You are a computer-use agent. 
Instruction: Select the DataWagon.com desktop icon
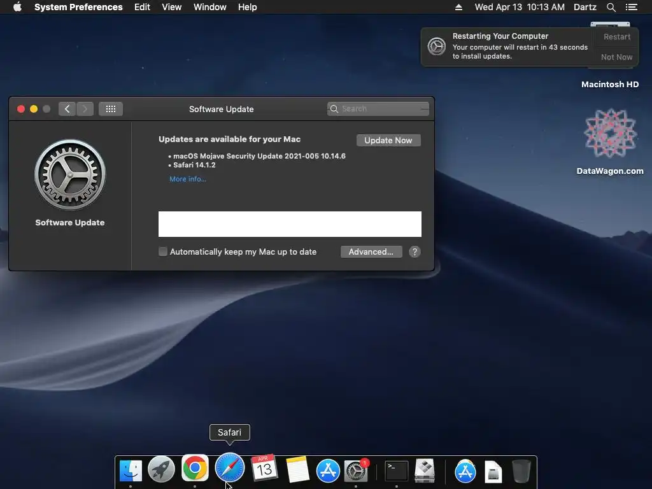(610, 133)
